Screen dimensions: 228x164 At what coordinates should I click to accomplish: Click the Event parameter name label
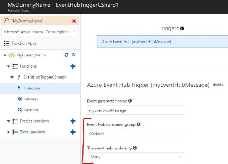(107, 101)
